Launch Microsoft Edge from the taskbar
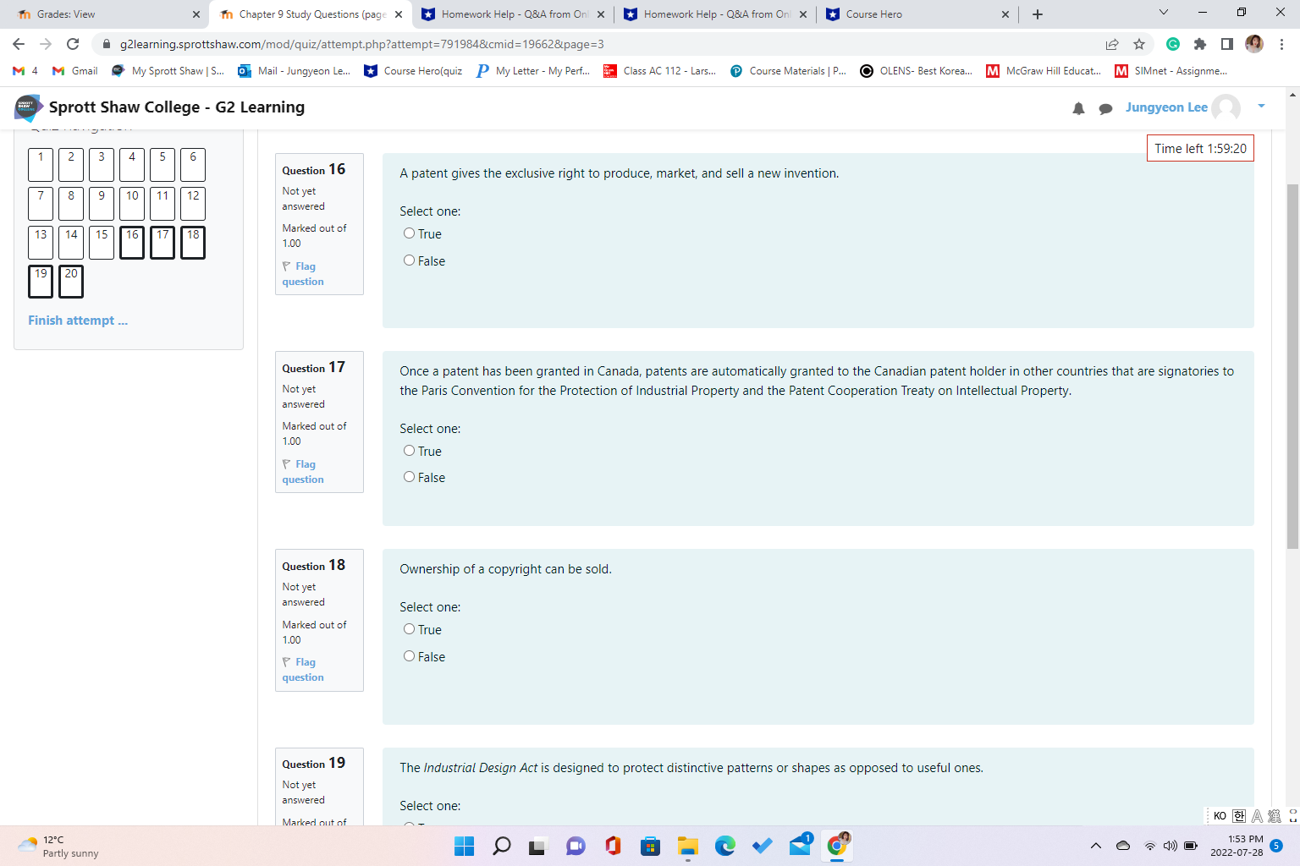 pos(724,846)
